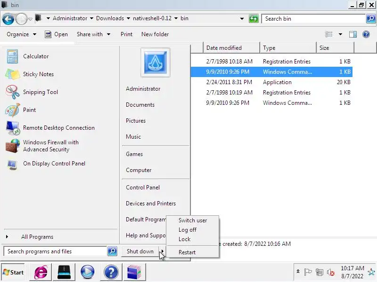This screenshot has height=282, width=377.
Task: Click the Start button
Action: coord(13,272)
